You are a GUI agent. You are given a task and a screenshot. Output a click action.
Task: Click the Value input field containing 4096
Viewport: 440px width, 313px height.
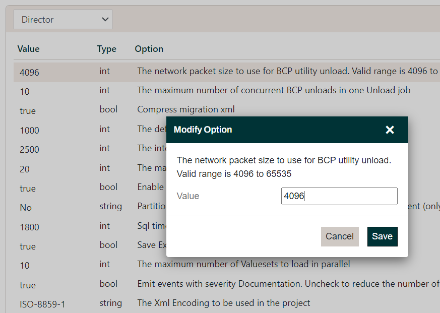pyautogui.click(x=339, y=196)
